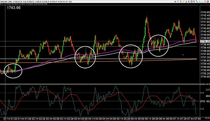Click the envelope-shaped toolbar icon
210x121 pixels.
[x=178, y=2]
